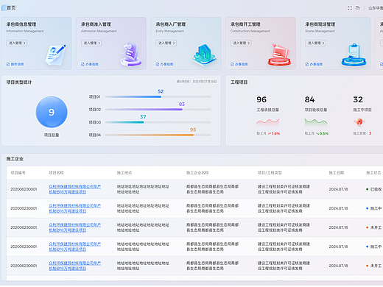Click 202006230001 in the 已验收 row
383x287 pixels.
click(x=24, y=189)
